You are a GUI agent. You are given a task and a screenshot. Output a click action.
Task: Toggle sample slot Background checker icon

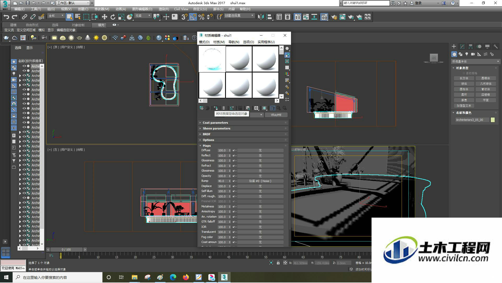[x=287, y=61]
